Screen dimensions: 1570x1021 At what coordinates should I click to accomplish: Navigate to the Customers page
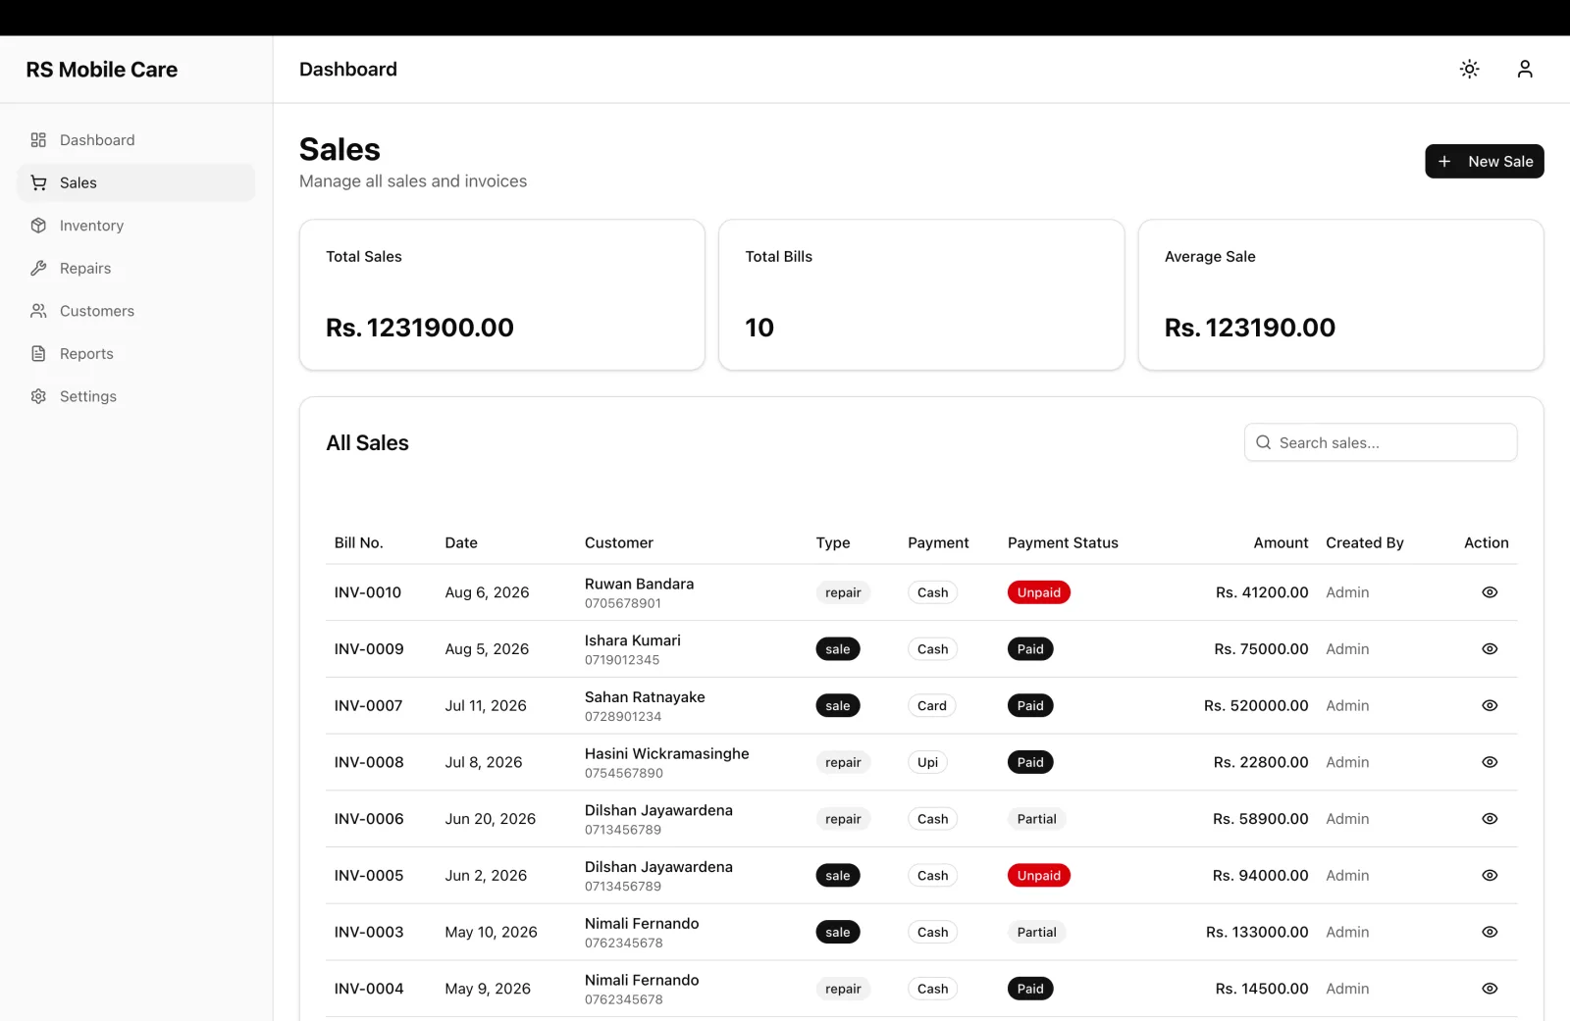136,311
